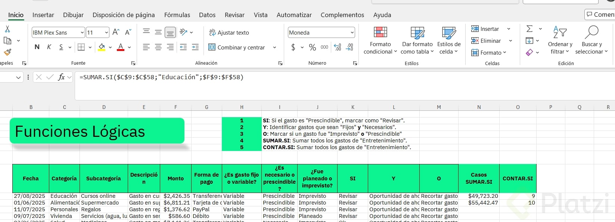
Task: Click Combinar y centrar button
Action: coord(236,48)
